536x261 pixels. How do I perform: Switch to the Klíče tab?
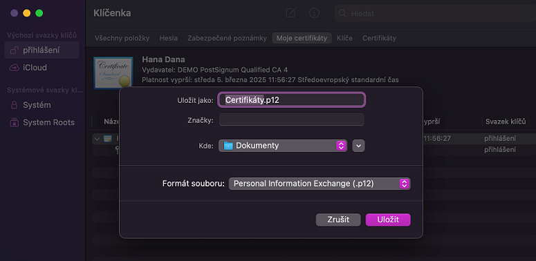[344, 38]
